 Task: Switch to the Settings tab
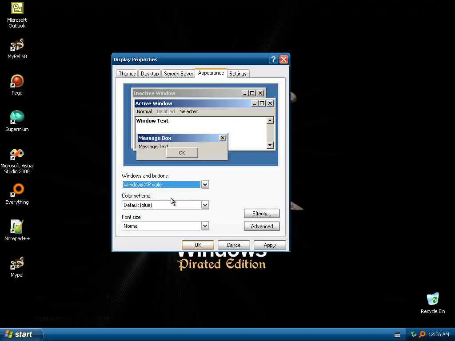238,74
